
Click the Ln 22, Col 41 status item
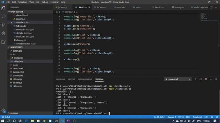tap(159, 117)
